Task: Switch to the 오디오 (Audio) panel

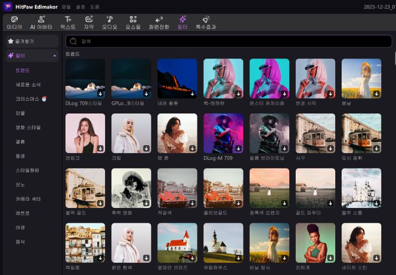Action: (x=109, y=22)
